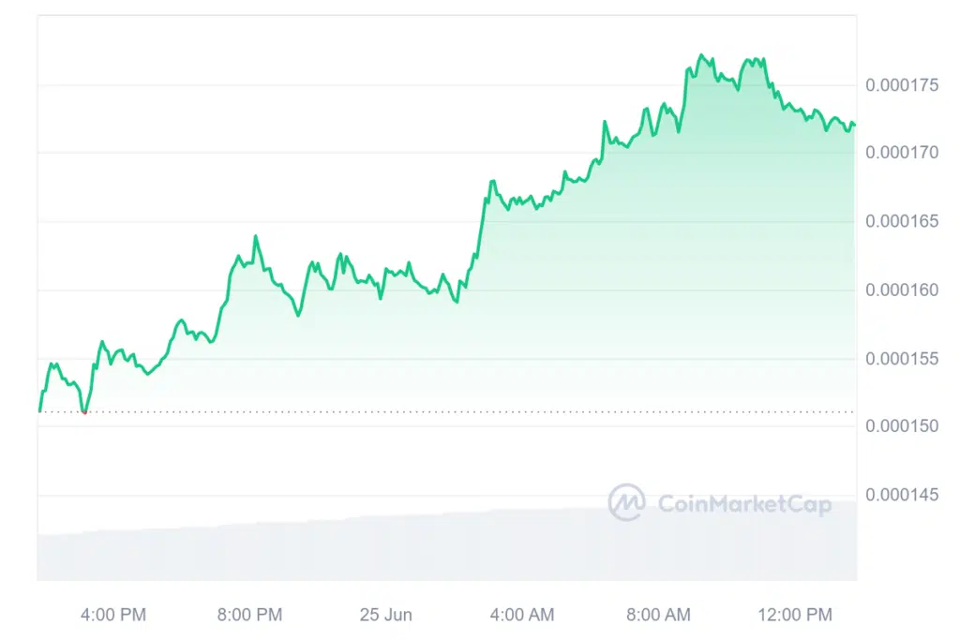The height and width of the screenshot is (640, 960).
Task: Select the 4:00 AM time axis label
Action: [521, 615]
